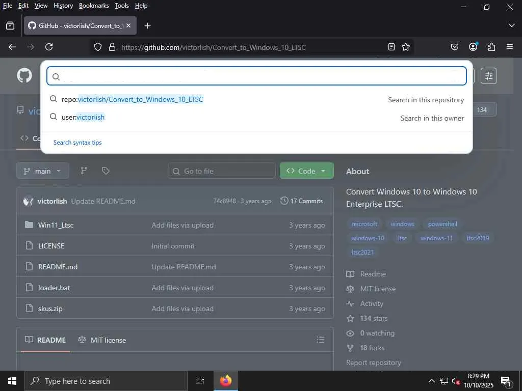Click Firefox icon in taskbar
522x391 pixels.
click(225, 381)
